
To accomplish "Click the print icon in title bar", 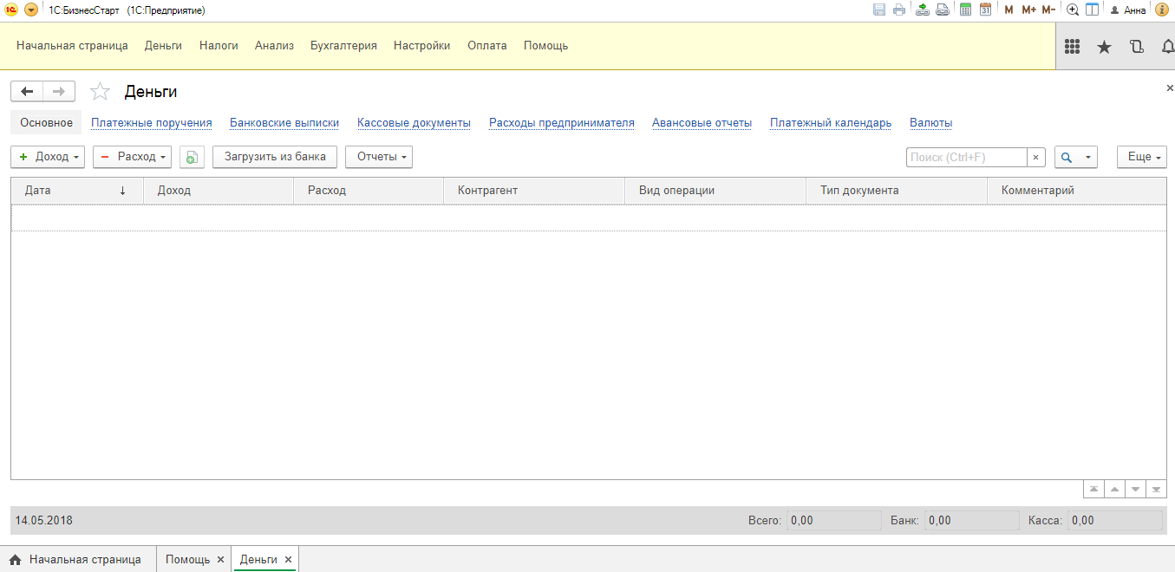I will click(899, 10).
